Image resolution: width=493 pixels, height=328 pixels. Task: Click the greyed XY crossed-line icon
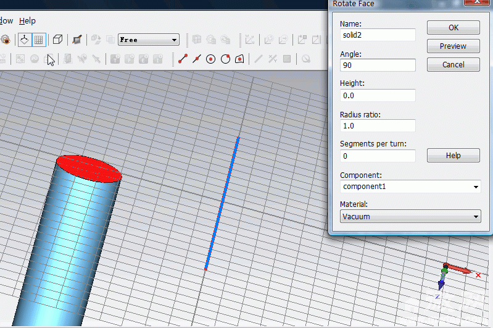tap(272, 59)
